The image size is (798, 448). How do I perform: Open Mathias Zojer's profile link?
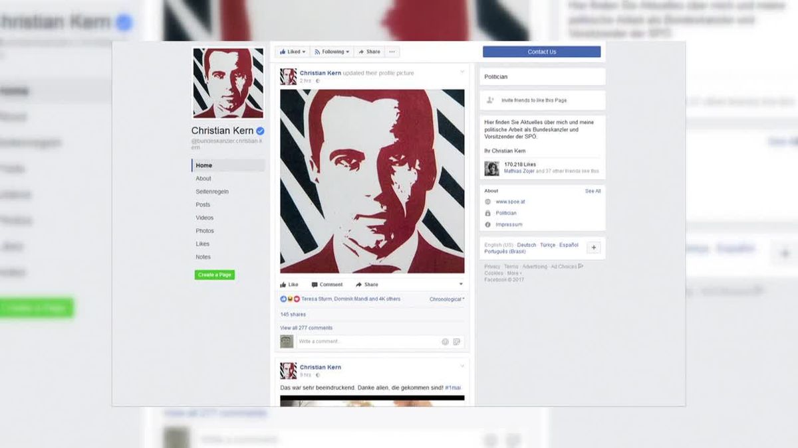point(519,171)
